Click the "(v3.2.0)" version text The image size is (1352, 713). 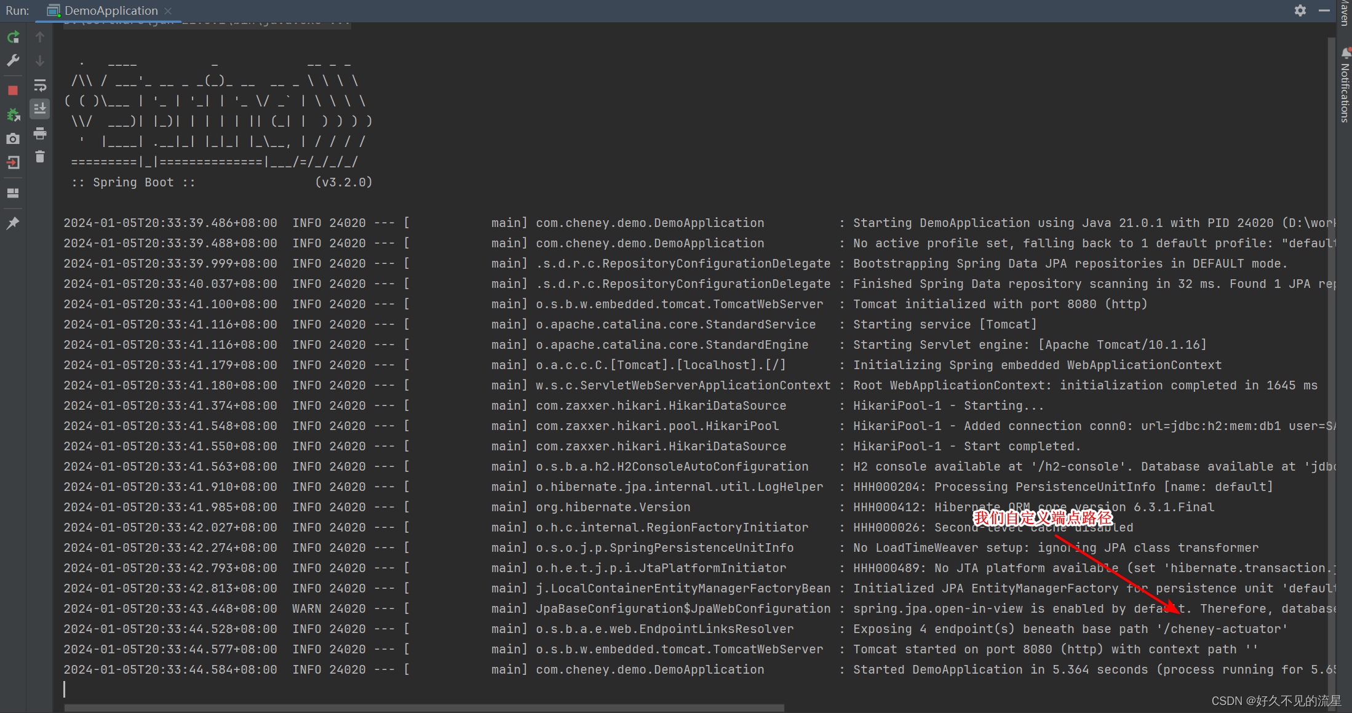(343, 182)
